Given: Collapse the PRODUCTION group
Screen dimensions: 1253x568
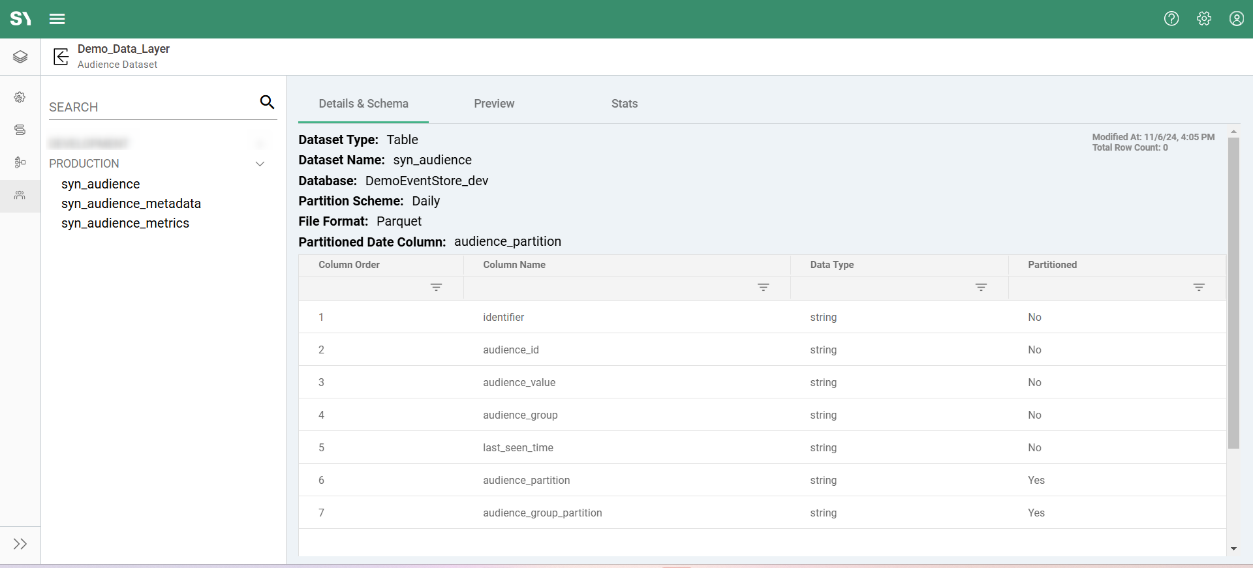Looking at the screenshot, I should (x=260, y=164).
